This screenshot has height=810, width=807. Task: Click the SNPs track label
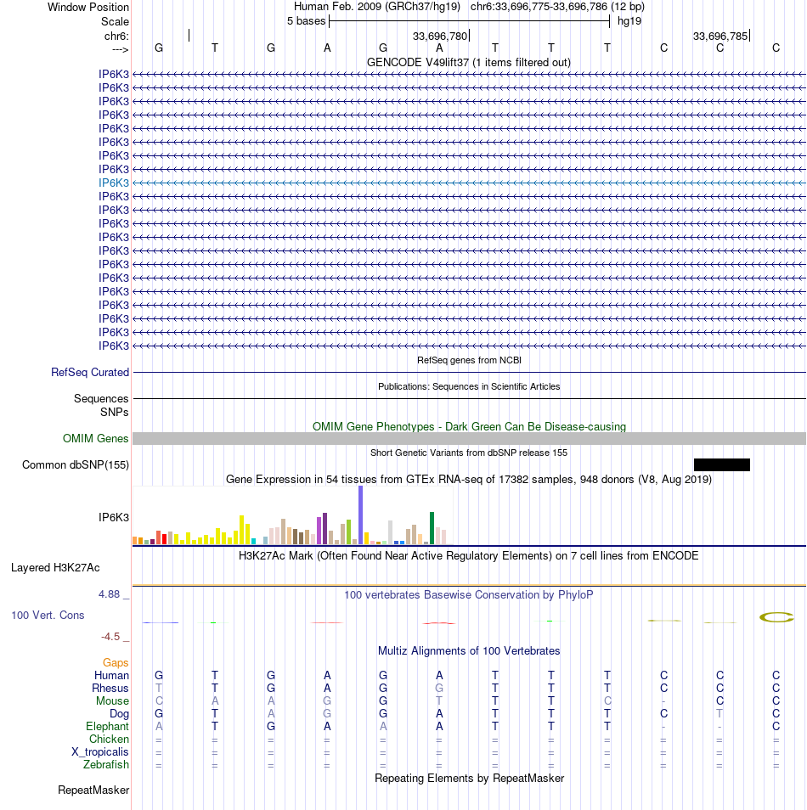coord(114,413)
